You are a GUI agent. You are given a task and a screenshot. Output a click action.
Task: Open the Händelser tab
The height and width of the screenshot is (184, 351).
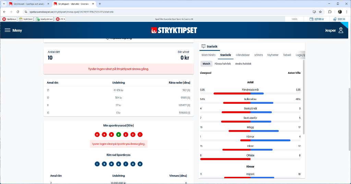point(243,55)
